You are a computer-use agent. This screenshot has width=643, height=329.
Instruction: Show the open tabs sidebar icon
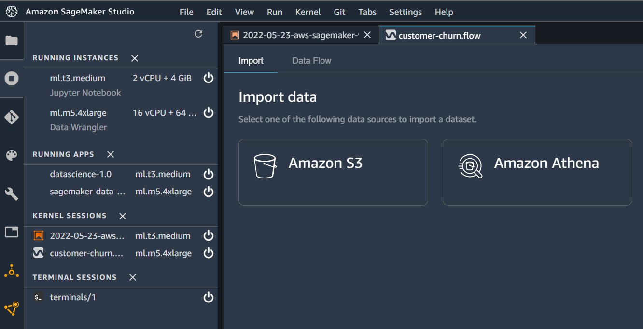click(12, 232)
